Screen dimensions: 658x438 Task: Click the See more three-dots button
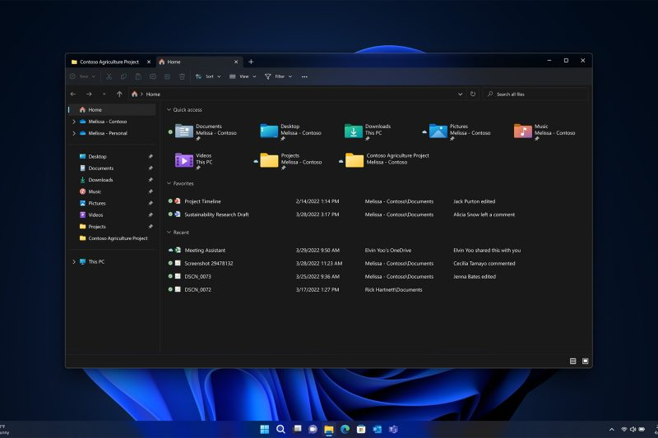(304, 76)
